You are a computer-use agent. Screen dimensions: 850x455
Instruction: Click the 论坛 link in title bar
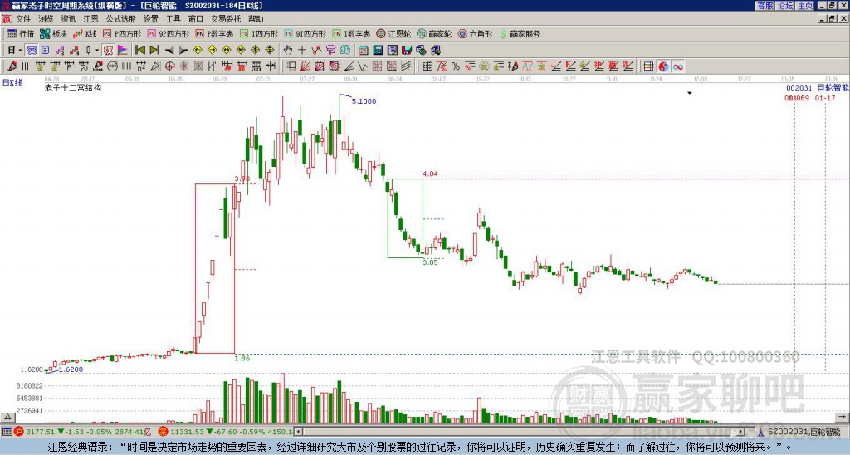(x=785, y=6)
